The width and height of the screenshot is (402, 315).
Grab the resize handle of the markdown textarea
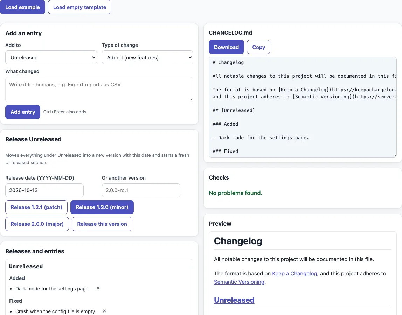point(394,155)
